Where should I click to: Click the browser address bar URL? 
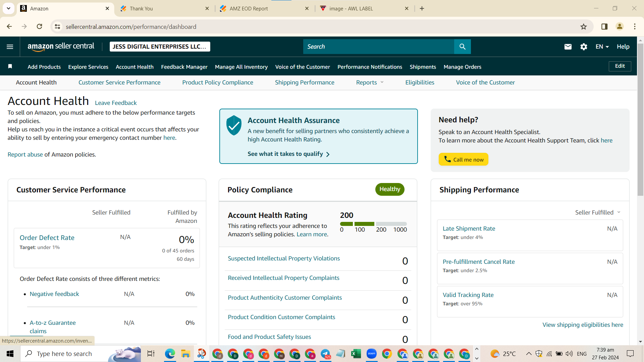click(131, 26)
